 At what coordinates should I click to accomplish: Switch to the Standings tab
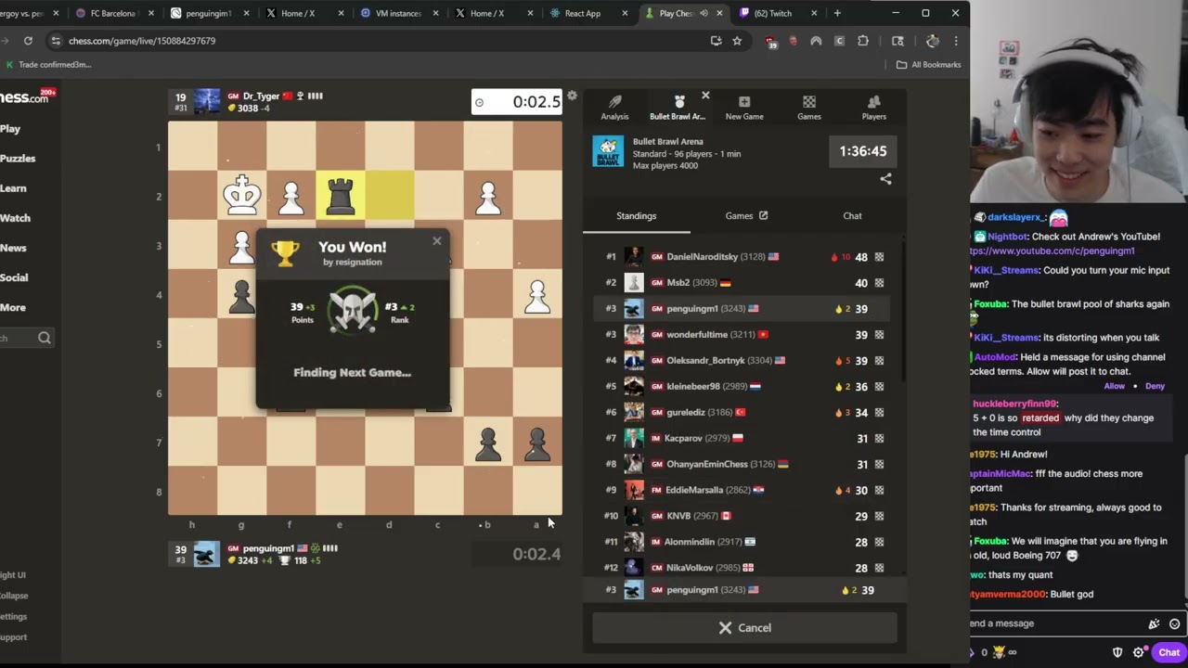636,216
